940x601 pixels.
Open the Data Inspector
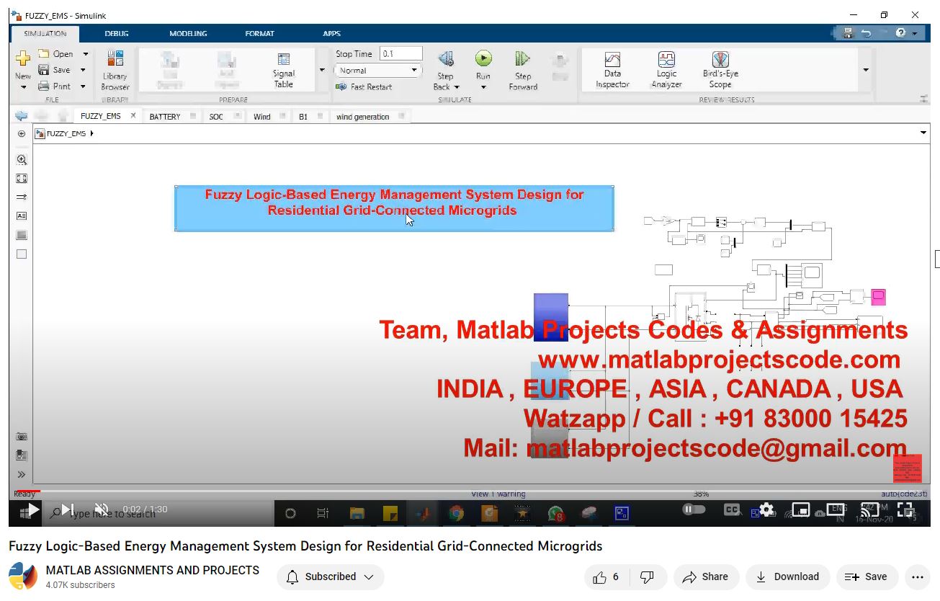(612, 69)
